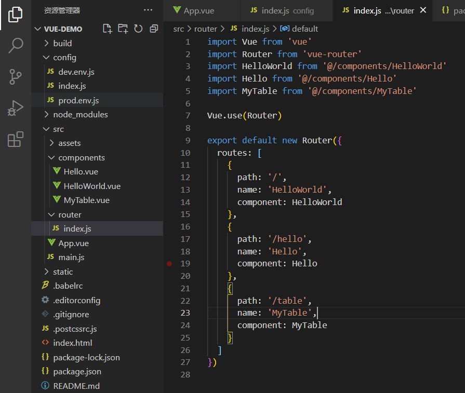This screenshot has height=393, width=465.
Task: Open index.js under the config folder
Action: tap(97, 86)
